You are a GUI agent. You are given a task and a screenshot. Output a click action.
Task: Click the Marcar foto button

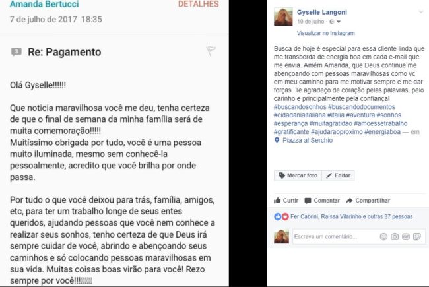298,175
